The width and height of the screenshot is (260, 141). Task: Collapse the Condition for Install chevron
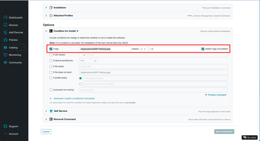(46, 31)
